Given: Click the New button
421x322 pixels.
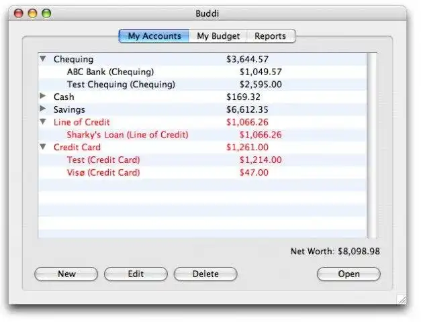Looking at the screenshot, I should tap(66, 274).
